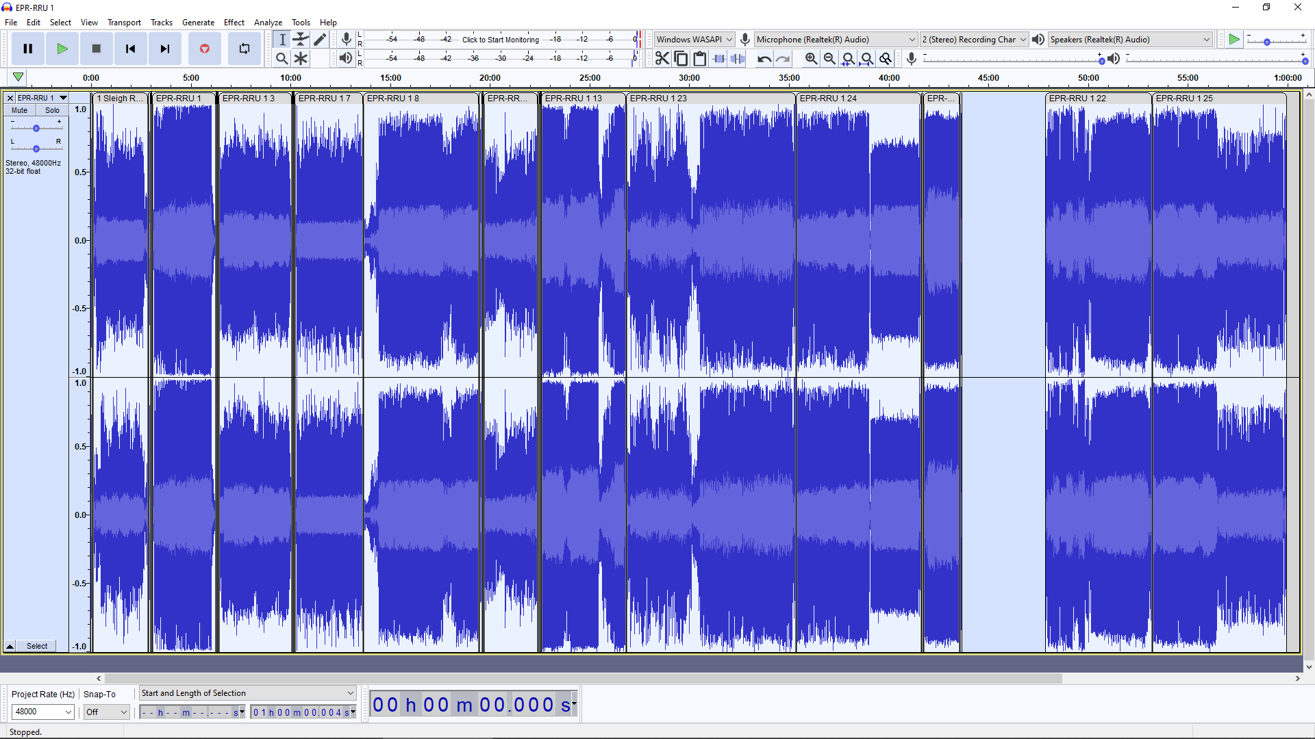
Task: Click the Cut scissors icon
Action: click(x=662, y=59)
